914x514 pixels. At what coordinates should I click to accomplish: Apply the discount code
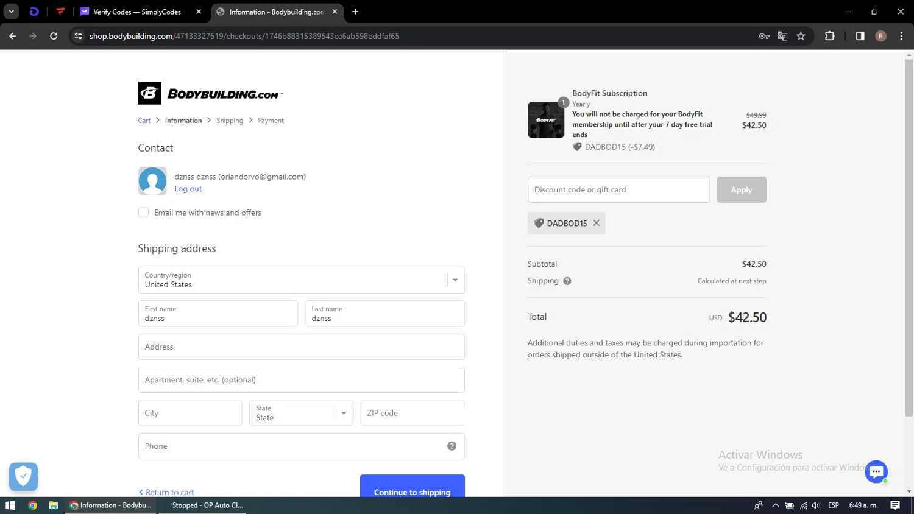pyautogui.click(x=742, y=190)
